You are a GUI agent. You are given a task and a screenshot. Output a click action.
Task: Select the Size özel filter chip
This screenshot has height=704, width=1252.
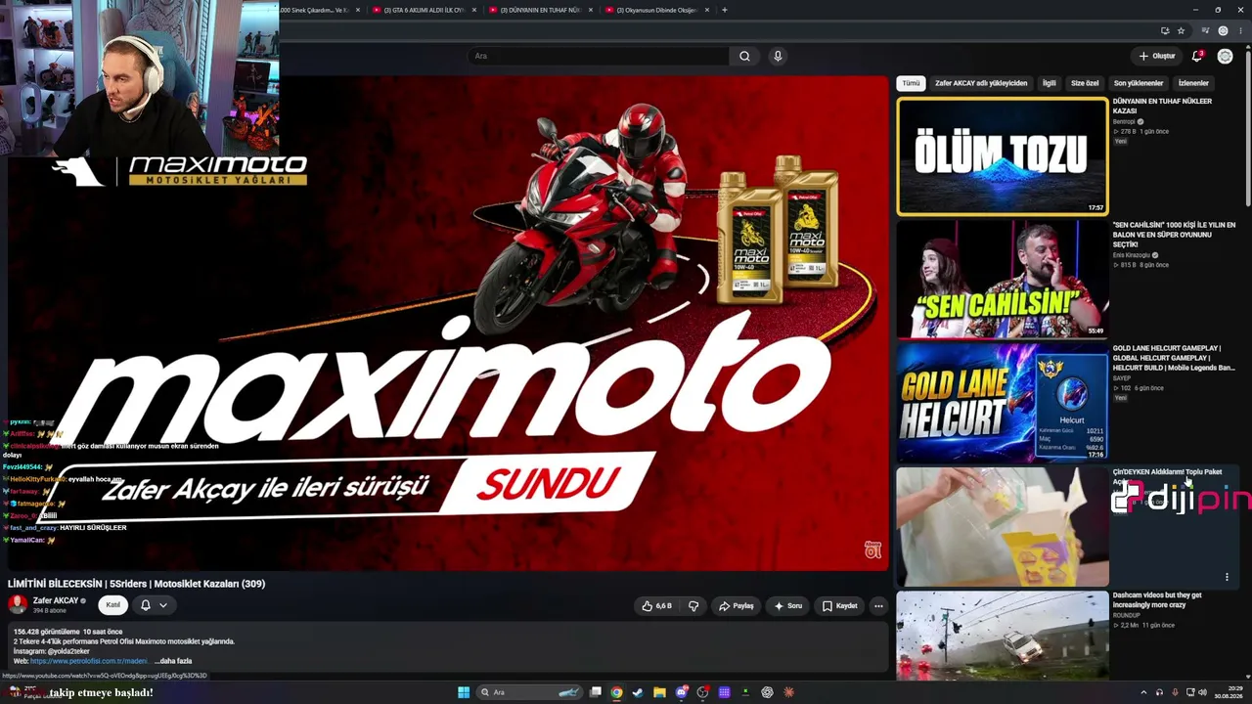coord(1085,83)
